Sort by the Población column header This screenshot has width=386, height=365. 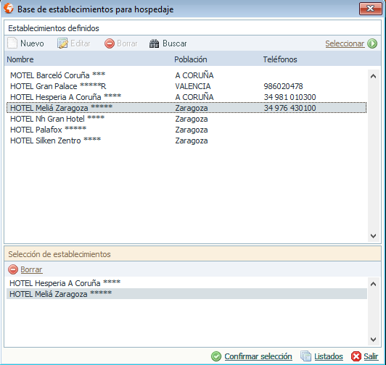(191, 59)
